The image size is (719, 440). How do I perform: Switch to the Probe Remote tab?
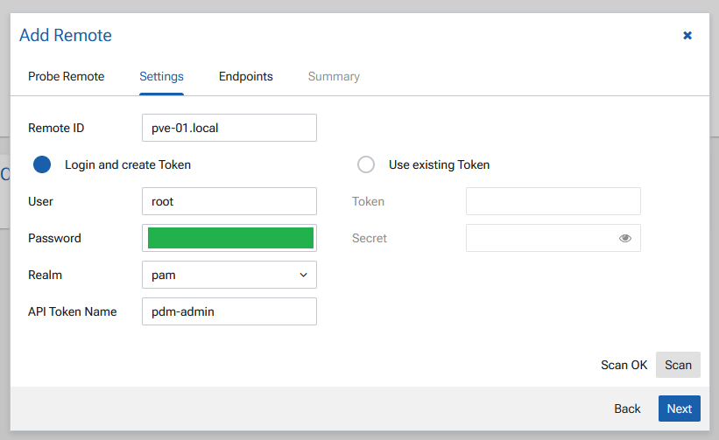[x=66, y=76]
